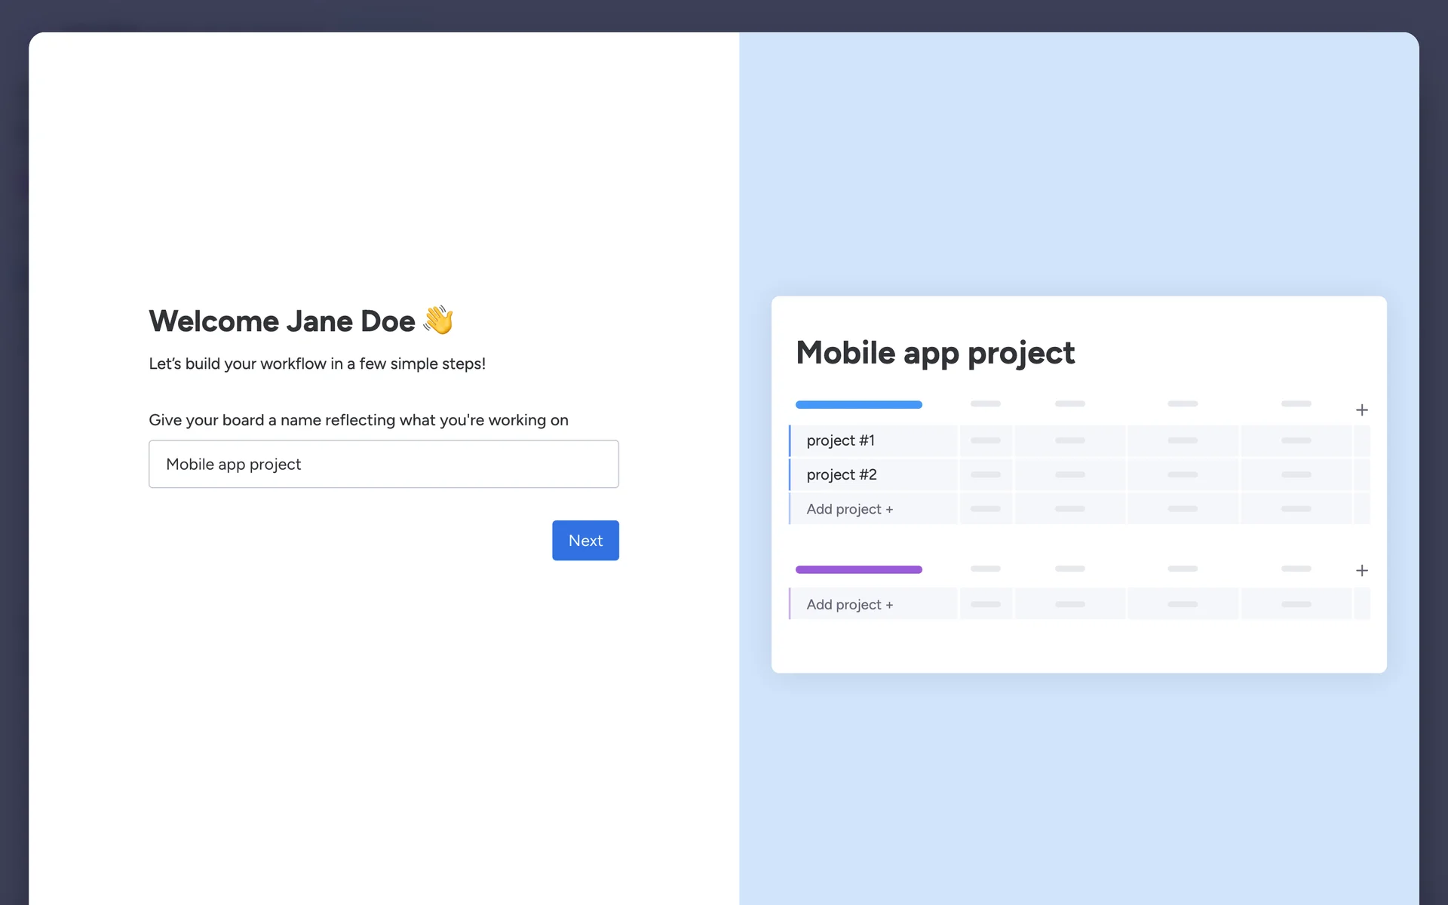1448x905 pixels.
Task: Click the blue group title bar
Action: tap(858, 405)
